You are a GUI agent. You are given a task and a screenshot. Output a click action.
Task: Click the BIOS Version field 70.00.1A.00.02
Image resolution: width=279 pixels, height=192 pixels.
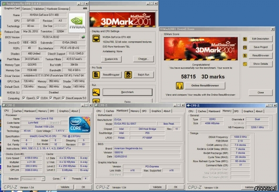point(51,37)
